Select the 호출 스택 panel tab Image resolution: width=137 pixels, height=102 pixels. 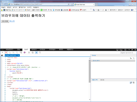pos(95,80)
